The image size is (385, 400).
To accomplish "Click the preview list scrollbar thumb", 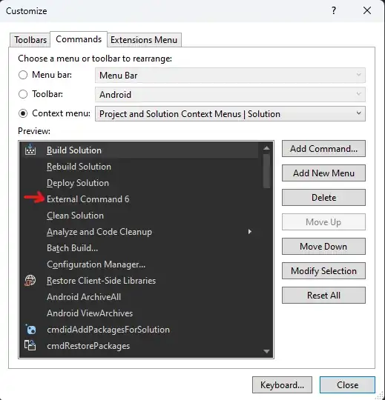I will point(266,170).
